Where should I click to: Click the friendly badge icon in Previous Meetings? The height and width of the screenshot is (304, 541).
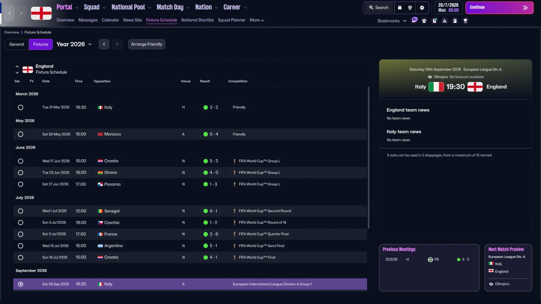pos(430,260)
